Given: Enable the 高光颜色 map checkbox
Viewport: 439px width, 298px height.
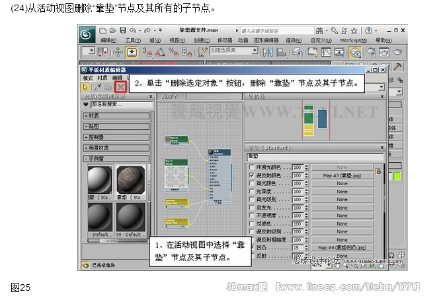Looking at the screenshot, I should [251, 183].
